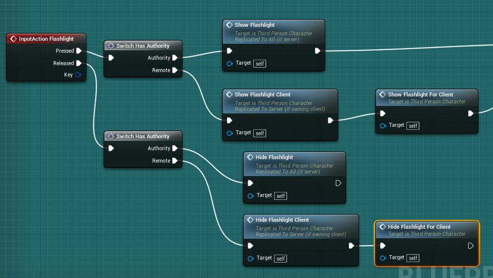Select the Show Flashlight node header

point(274,32)
